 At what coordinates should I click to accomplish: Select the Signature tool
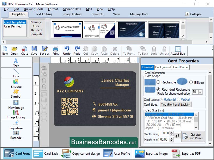pyautogui.click(x=16, y=126)
